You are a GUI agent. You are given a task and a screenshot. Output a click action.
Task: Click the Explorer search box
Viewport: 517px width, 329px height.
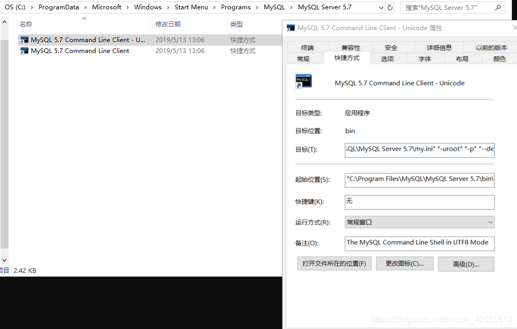pos(453,7)
